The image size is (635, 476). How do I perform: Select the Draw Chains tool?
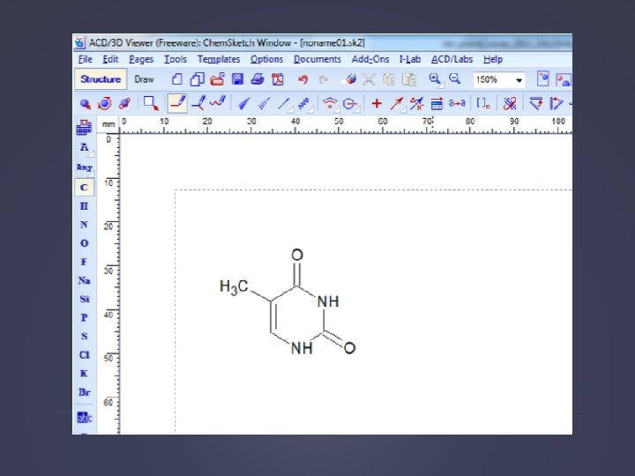pyautogui.click(x=218, y=102)
